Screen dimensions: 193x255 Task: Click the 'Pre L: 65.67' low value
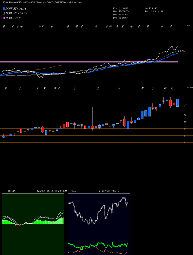120,15
